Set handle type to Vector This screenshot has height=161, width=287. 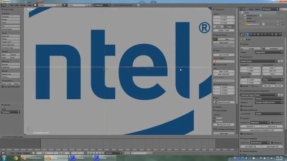pos(15,55)
